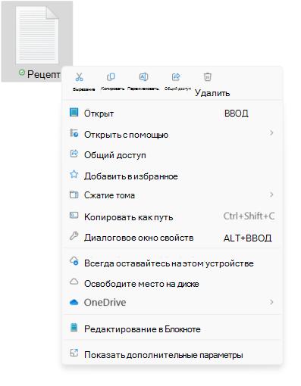Open the Сжатие тома submenu
Screen dimensions: 301x386
point(172,195)
